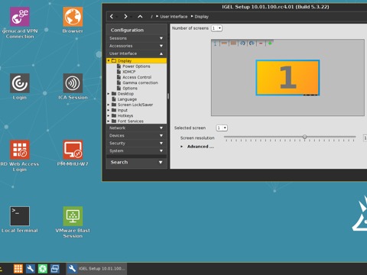Click the blue wrench setup icon in taskbar
The image size is (367, 275).
31,268
